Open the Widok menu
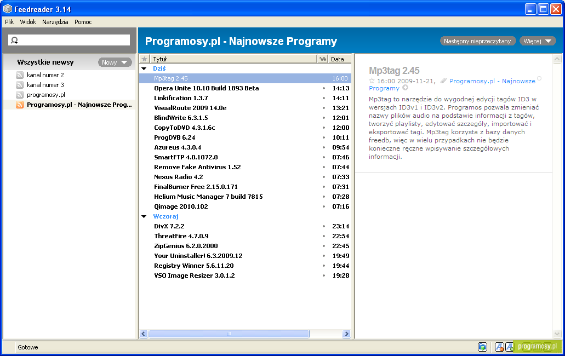This screenshot has width=565, height=356. [x=28, y=22]
